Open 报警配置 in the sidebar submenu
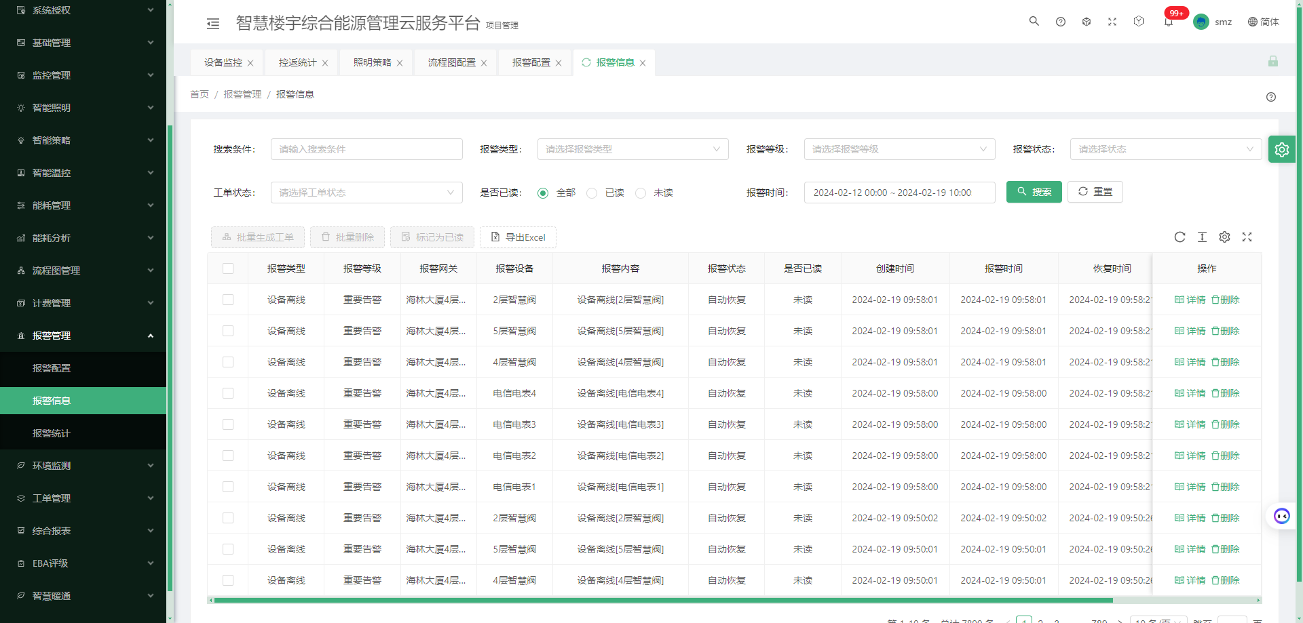The image size is (1303, 623). click(83, 368)
